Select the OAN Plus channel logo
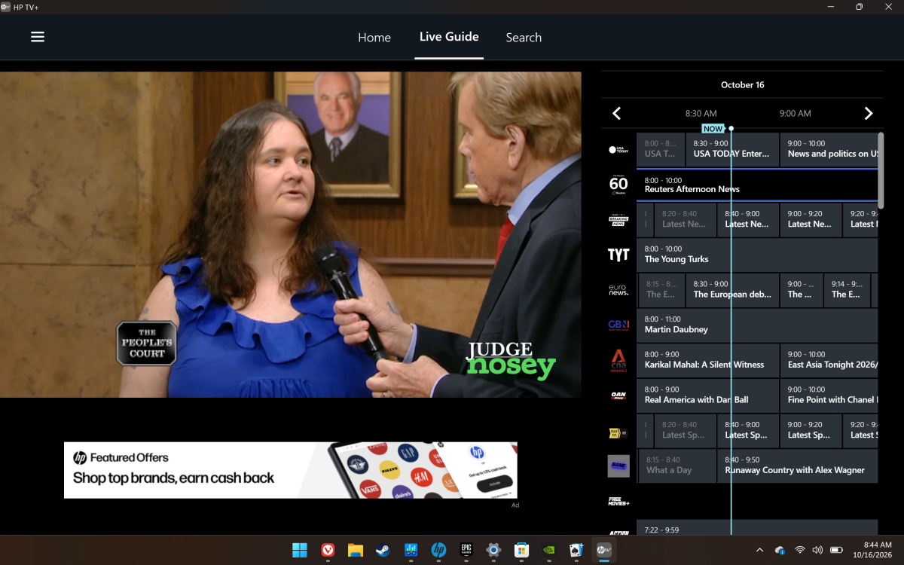This screenshot has width=904, height=565. pos(618,395)
